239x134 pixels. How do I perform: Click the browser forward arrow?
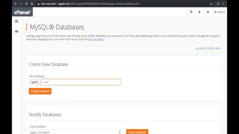coord(21,4)
